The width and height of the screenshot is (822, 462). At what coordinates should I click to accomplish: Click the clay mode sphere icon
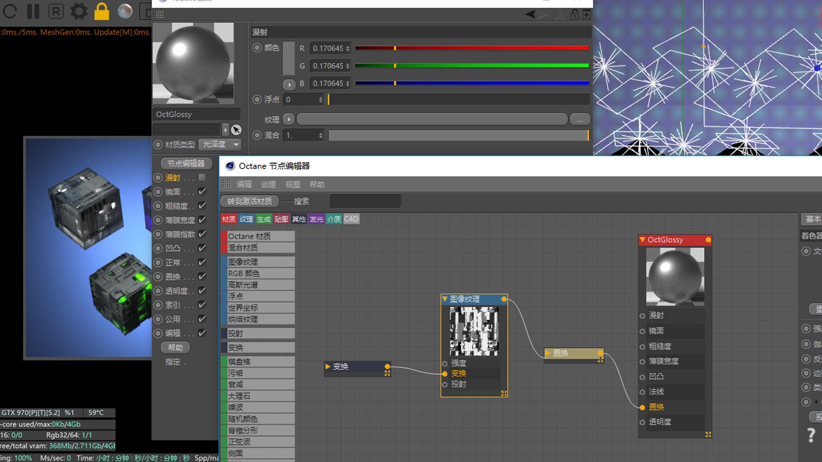pyautogui.click(x=125, y=12)
